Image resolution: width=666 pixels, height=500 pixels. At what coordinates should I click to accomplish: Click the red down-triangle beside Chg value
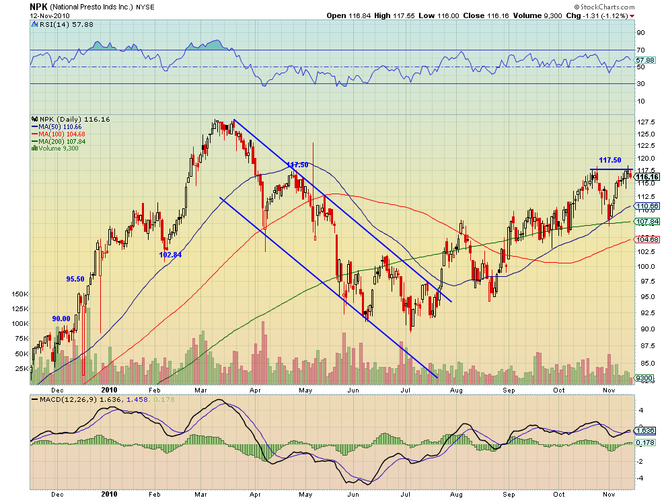[632, 16]
